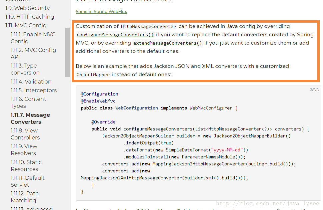The image size is (323, 210).
Task: Click the "yyyy-MM-dd" string in code
Action: [x=227, y=150]
